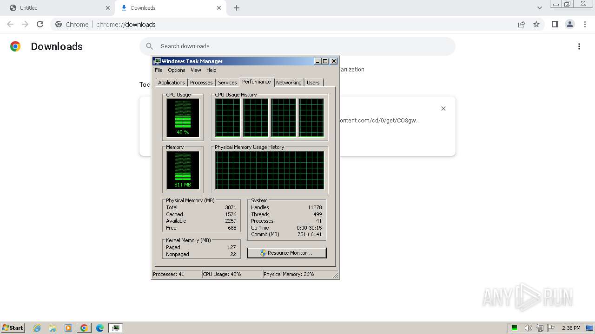Open Chrome side panel icon
This screenshot has height=334, width=595.
coord(555,24)
